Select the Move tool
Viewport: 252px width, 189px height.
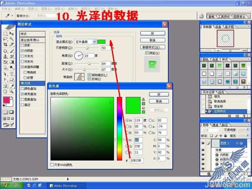(11, 34)
